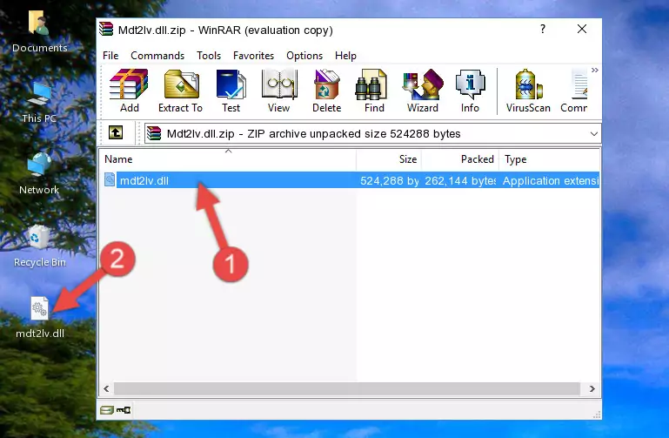Click the horizontal scrollbar track

pos(346,388)
